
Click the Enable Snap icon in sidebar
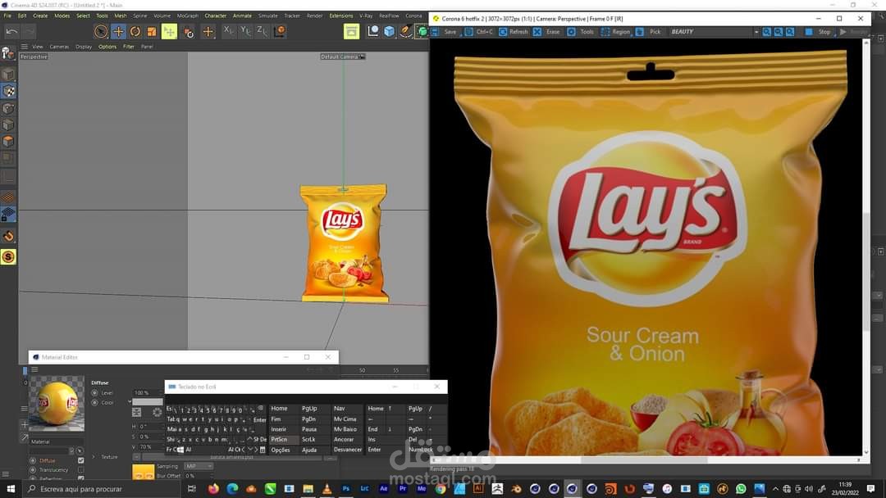pos(8,237)
